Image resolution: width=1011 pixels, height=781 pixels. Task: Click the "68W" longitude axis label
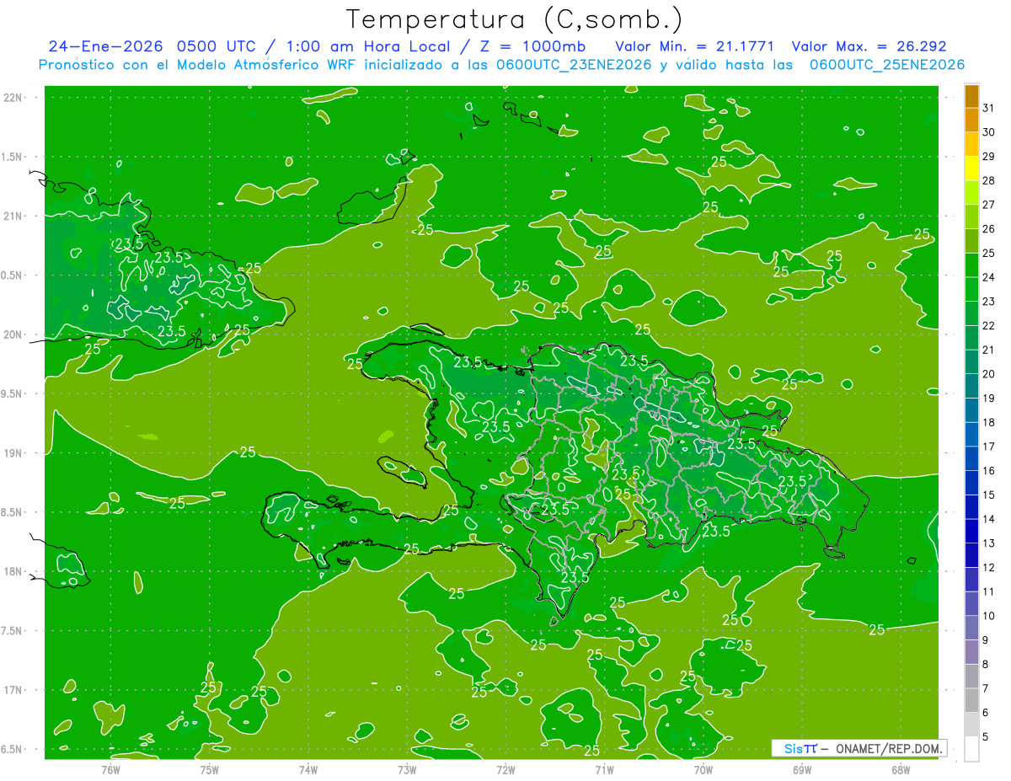[901, 770]
